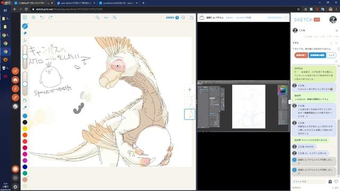The image size is (340, 191).
Task: Click the streamer cloud avatar icon
Action: pyautogui.click(x=202, y=18)
